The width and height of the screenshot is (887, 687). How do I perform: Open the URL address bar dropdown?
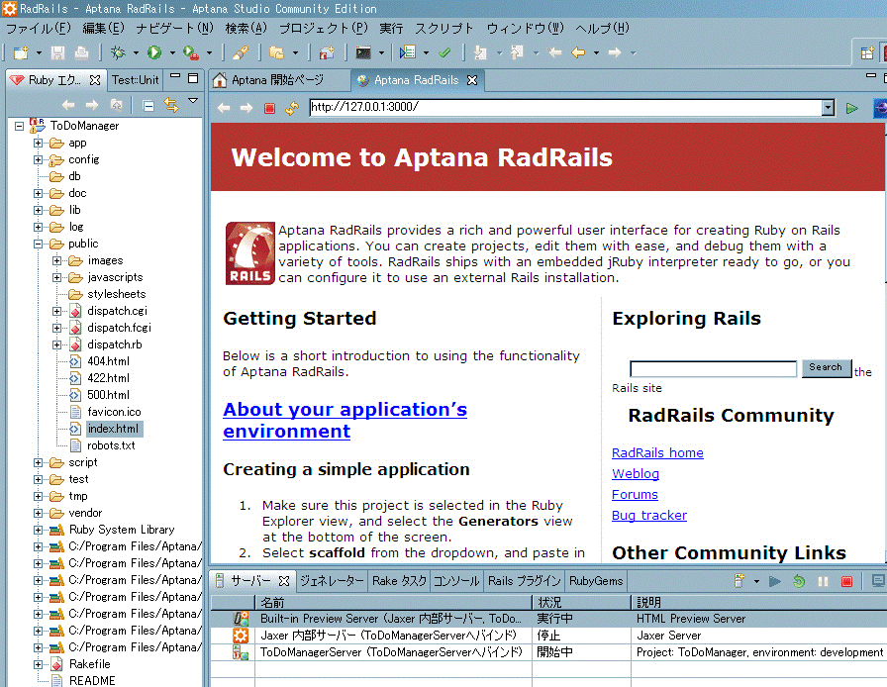[830, 109]
